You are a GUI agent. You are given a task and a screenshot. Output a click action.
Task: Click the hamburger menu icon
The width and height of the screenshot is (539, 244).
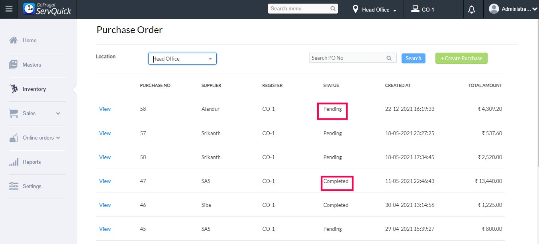tap(9, 9)
